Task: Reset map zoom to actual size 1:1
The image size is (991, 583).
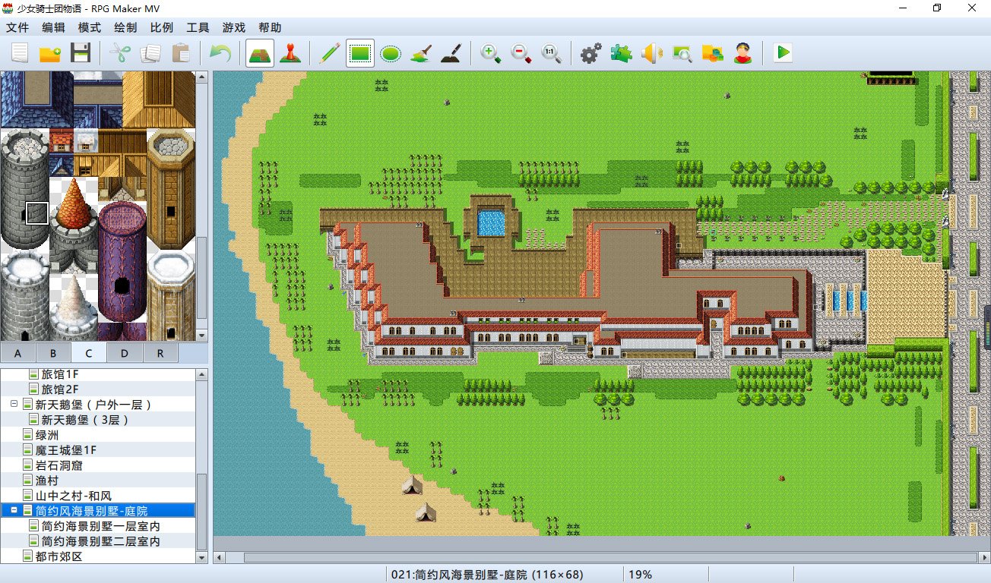Action: tap(551, 53)
